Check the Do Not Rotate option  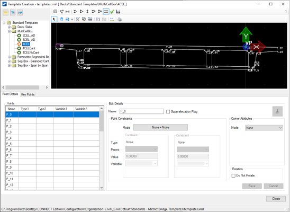coord(233,175)
